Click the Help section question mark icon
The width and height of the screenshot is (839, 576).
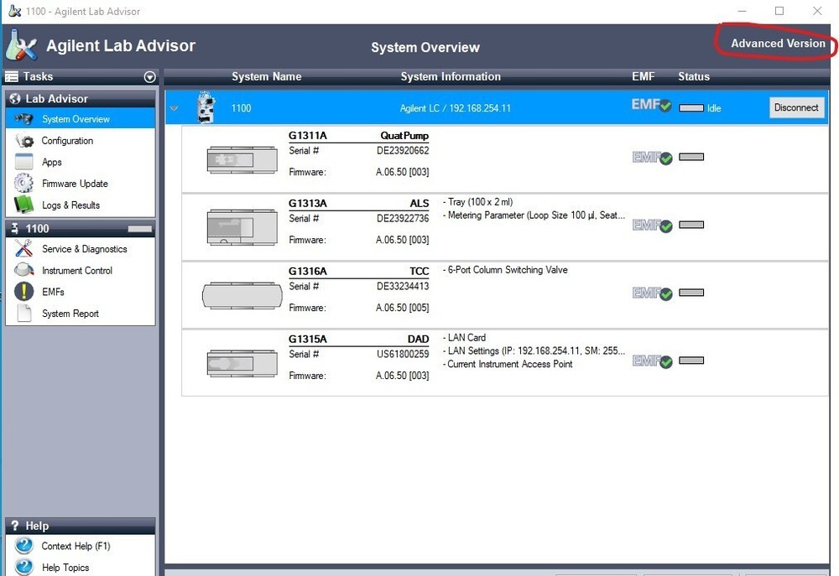point(15,526)
